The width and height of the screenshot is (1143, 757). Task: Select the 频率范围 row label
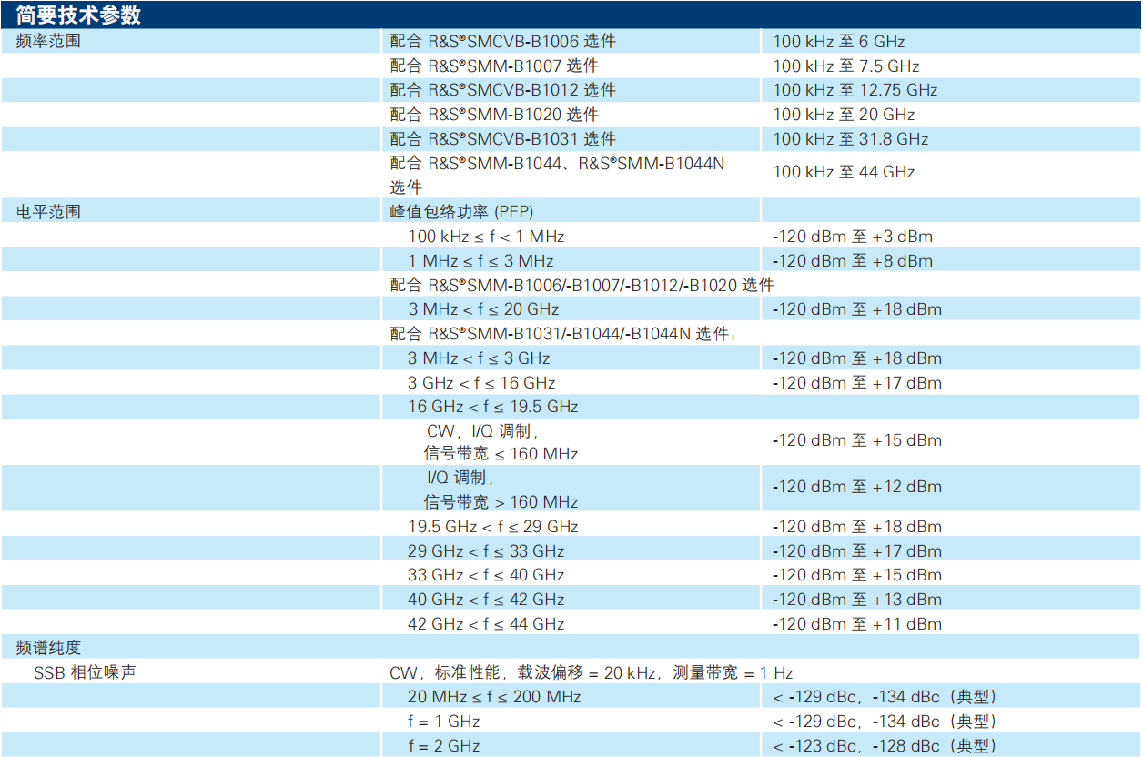[49, 41]
